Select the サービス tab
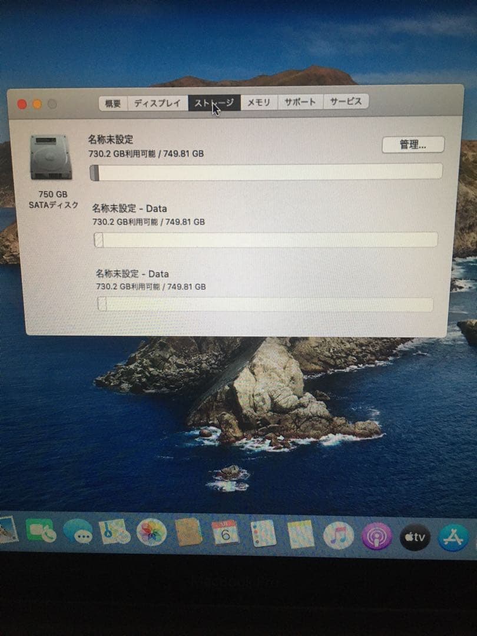This screenshot has width=477, height=636. [347, 101]
